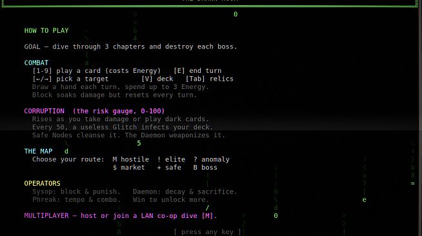Select the CORRUPTION risk gauge heading
Image resolution: width=422 pixels, height=236 pixels.
tap(94, 112)
